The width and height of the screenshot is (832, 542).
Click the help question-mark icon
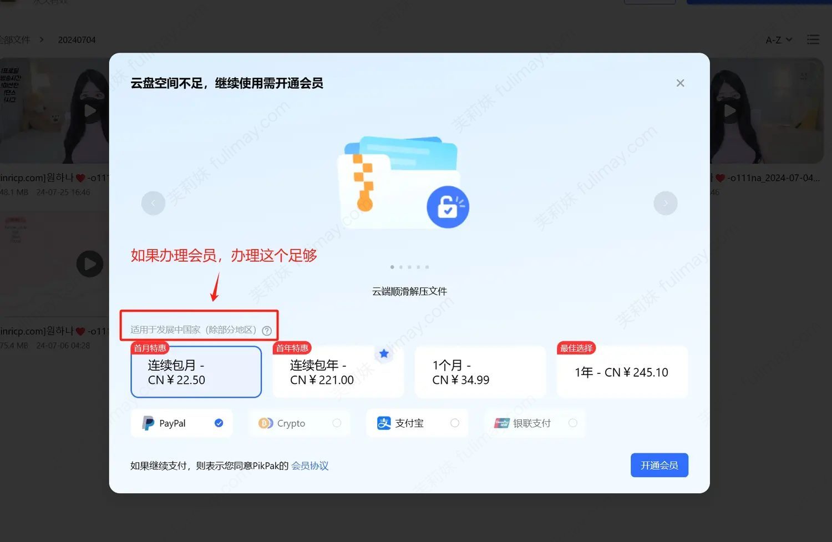click(267, 331)
